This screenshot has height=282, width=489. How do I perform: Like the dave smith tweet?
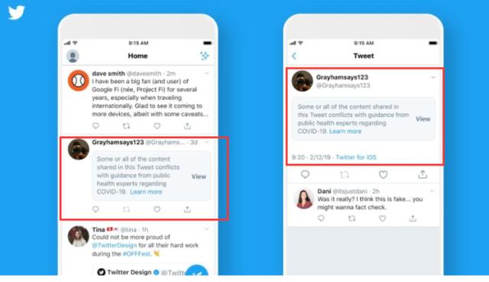point(157,126)
